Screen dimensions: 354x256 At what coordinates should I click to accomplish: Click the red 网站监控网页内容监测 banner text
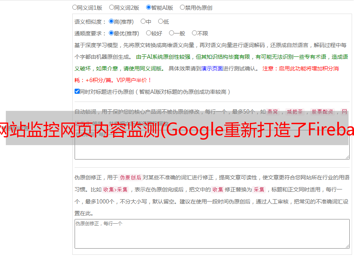click(177, 128)
